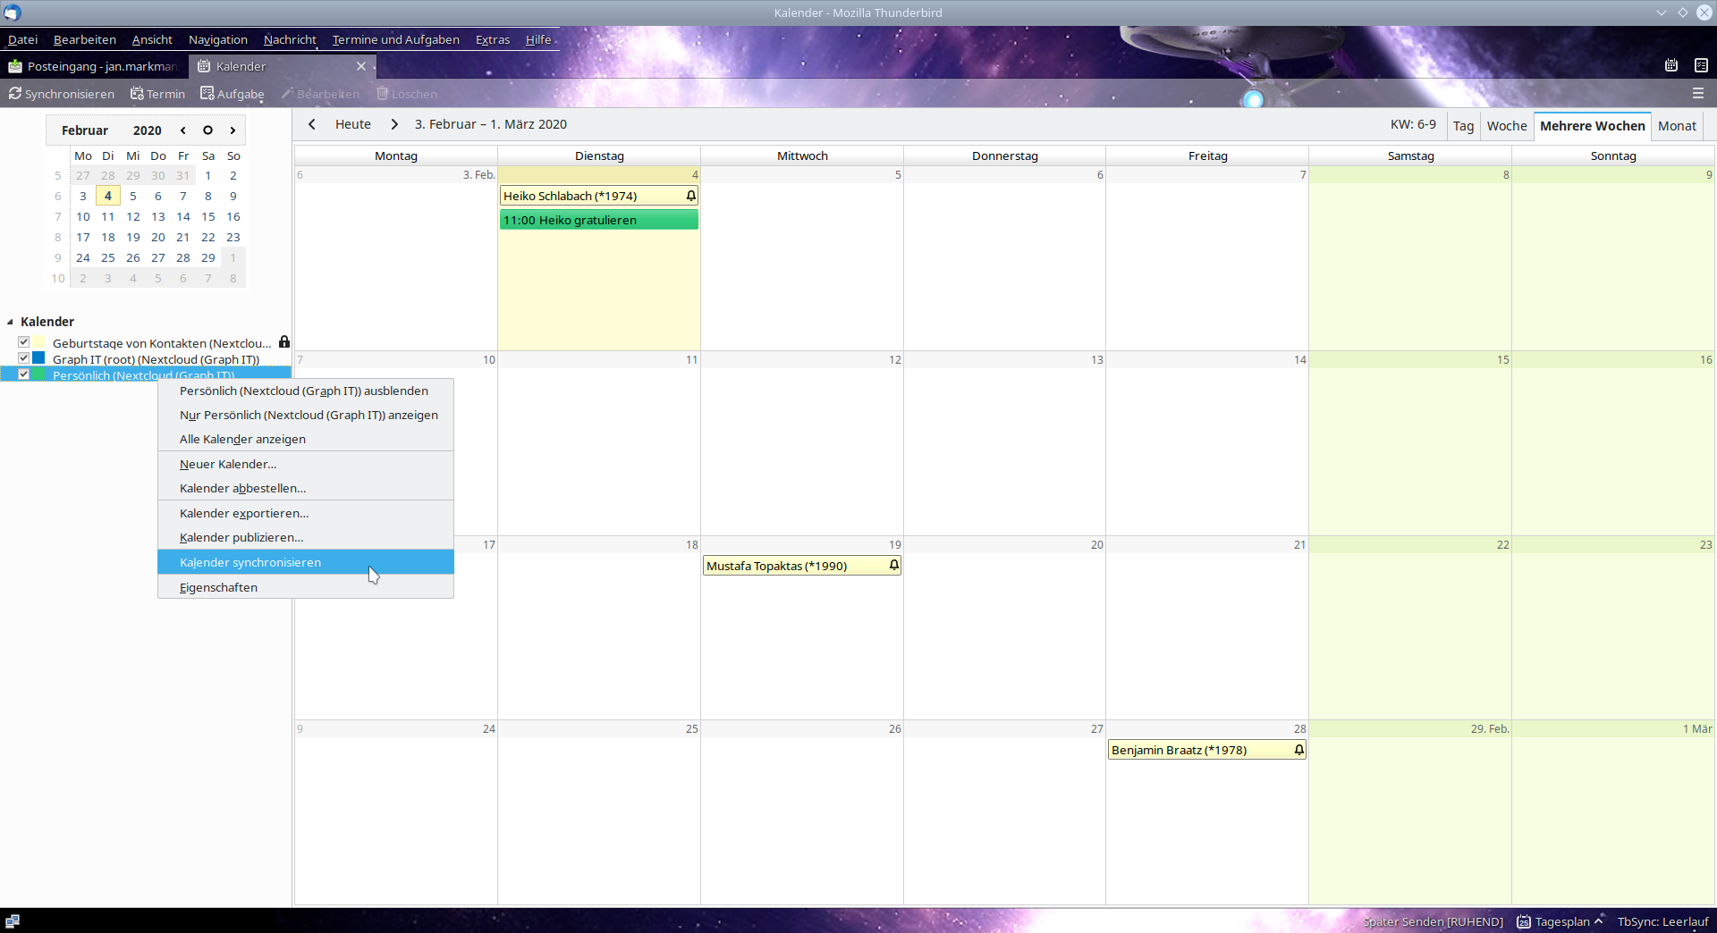Uncheck the Graph IT (root) calendar
1717x933 pixels.
pos(24,358)
